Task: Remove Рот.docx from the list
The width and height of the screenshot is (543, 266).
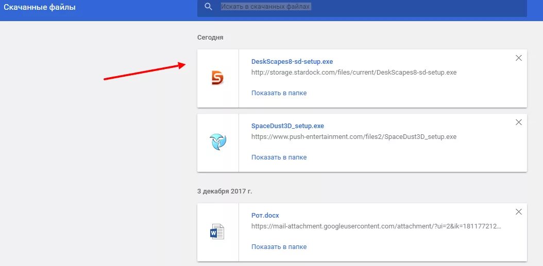Action: pyautogui.click(x=518, y=211)
